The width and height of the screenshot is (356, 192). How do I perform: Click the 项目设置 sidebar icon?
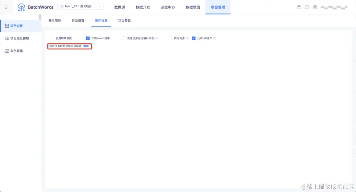click(x=7, y=26)
